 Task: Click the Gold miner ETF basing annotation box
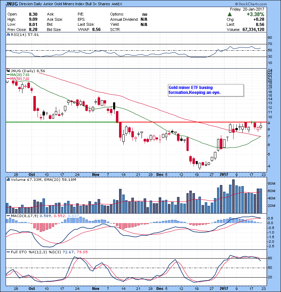click(x=206, y=90)
